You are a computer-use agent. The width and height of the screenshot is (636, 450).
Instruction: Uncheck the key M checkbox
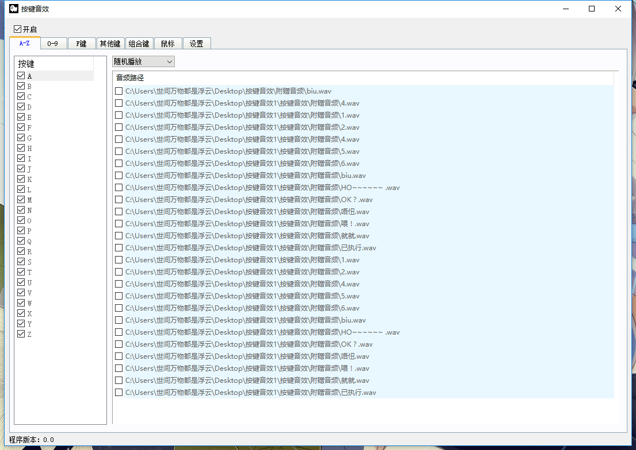coord(21,200)
